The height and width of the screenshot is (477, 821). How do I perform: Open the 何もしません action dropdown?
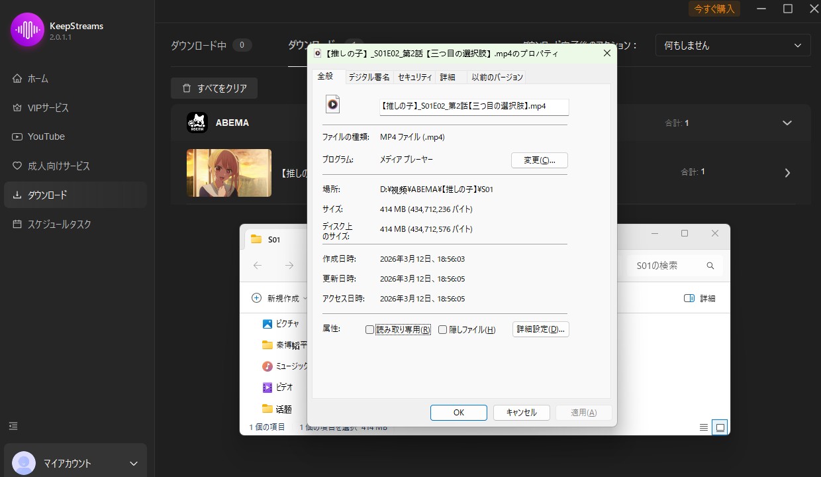[732, 45]
